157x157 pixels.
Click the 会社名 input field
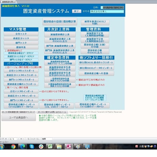coord(107,12)
